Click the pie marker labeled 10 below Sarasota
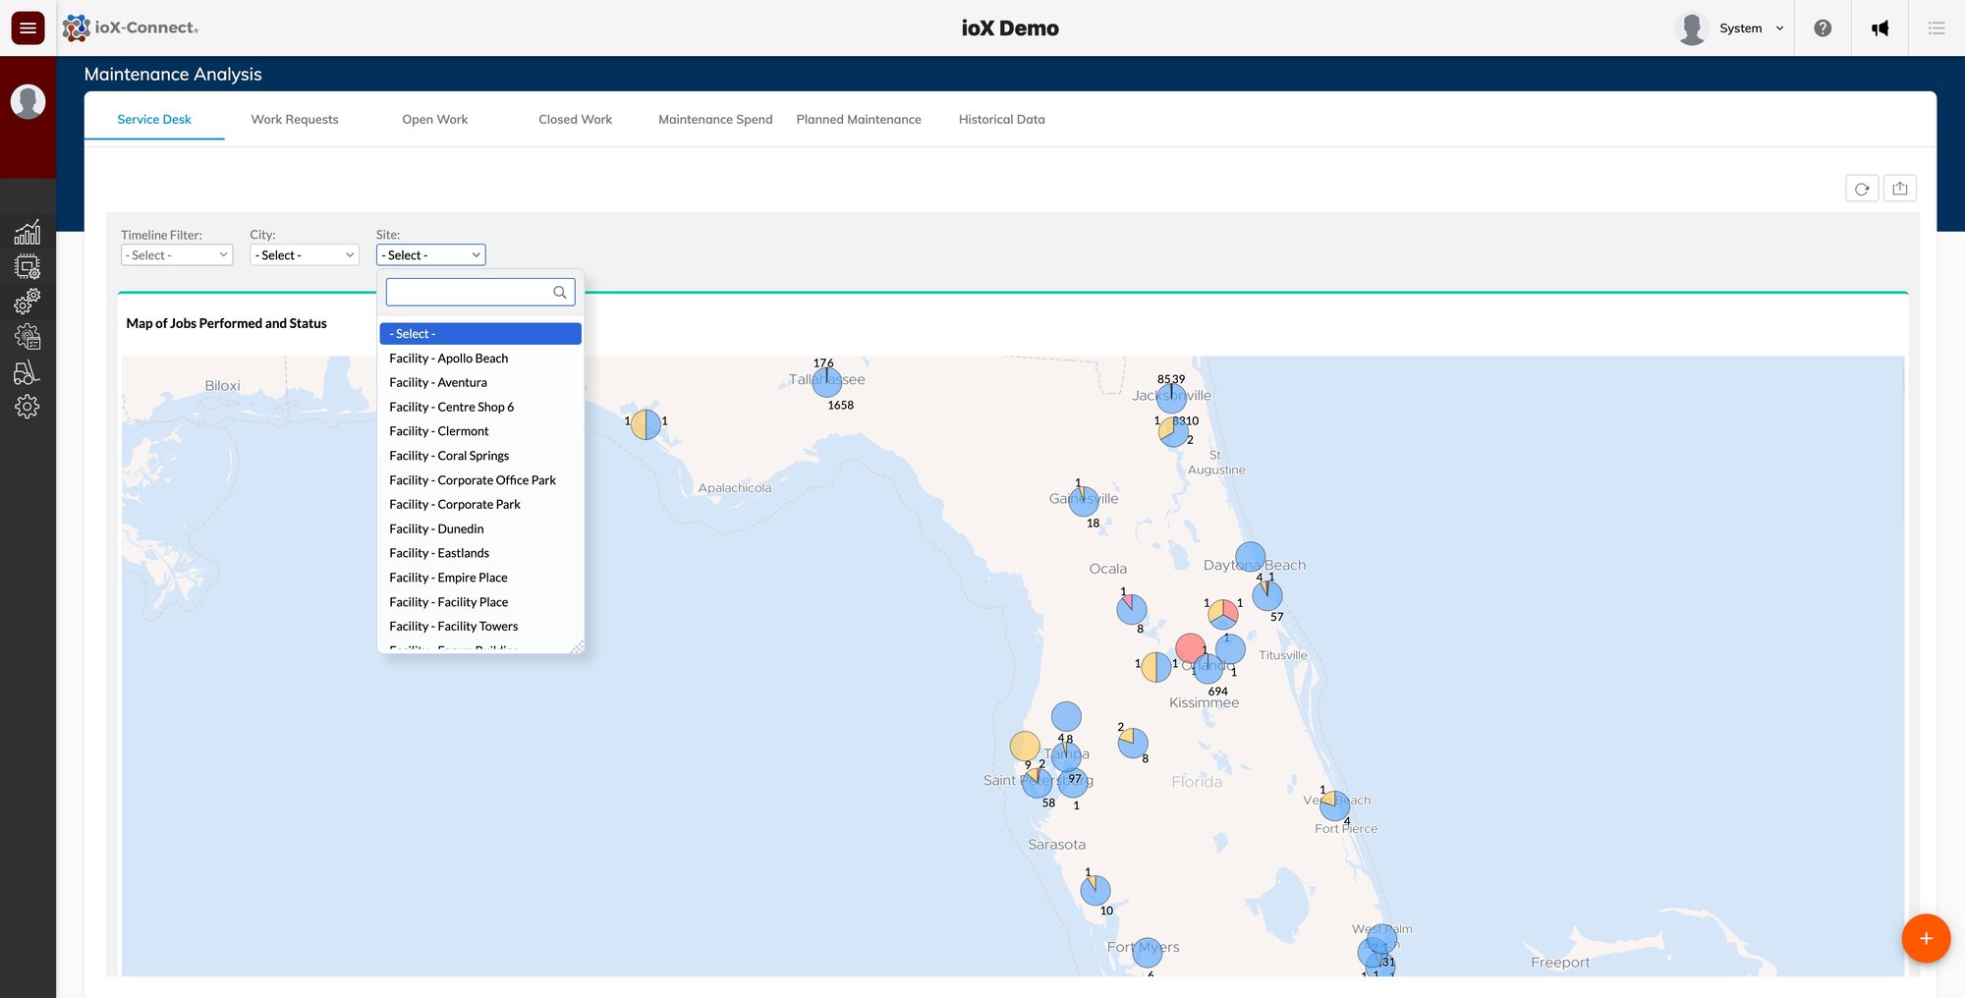 (1095, 890)
